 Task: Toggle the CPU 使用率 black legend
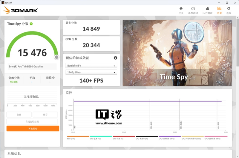click(147, 138)
